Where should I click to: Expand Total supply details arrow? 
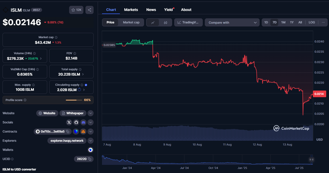(x=83, y=74)
